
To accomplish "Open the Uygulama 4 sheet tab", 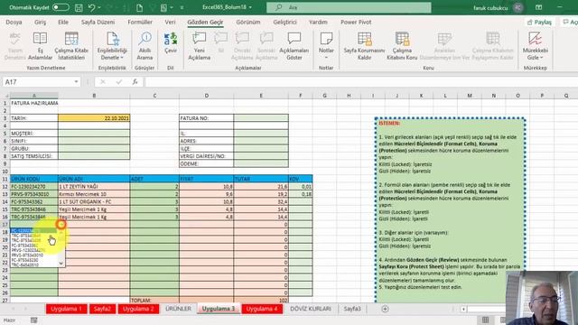I will click(262, 309).
